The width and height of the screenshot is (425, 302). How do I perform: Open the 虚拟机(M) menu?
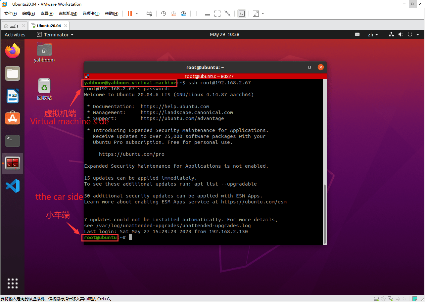pyautogui.click(x=68, y=14)
